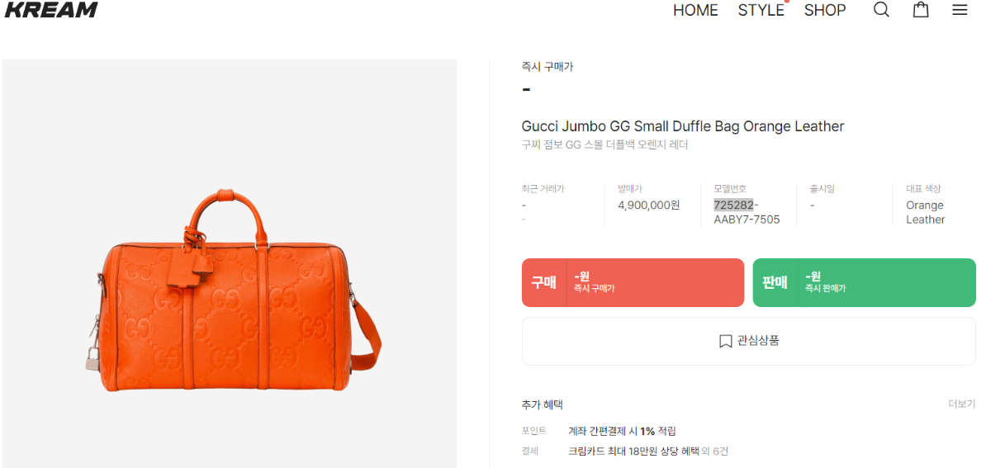Screen dimensions: 991x468
Task: Add to wishlist with 관심상품 button
Action: [748, 341]
